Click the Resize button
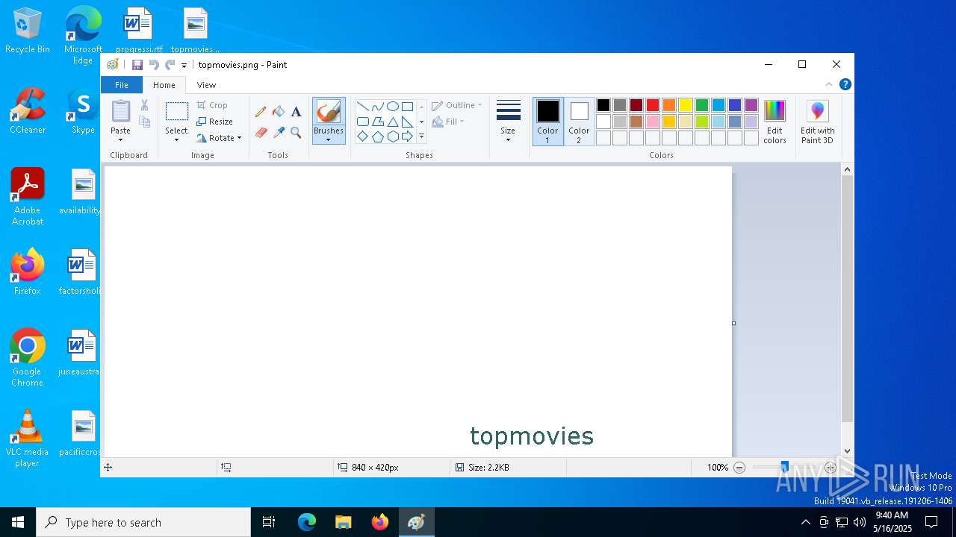The width and height of the screenshot is (956, 537). [215, 122]
